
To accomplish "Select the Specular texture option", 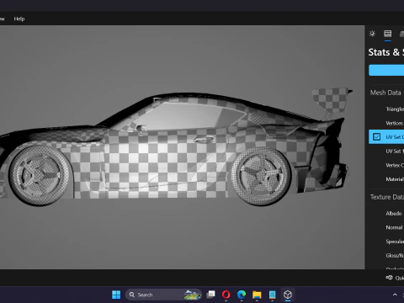I will click(395, 242).
